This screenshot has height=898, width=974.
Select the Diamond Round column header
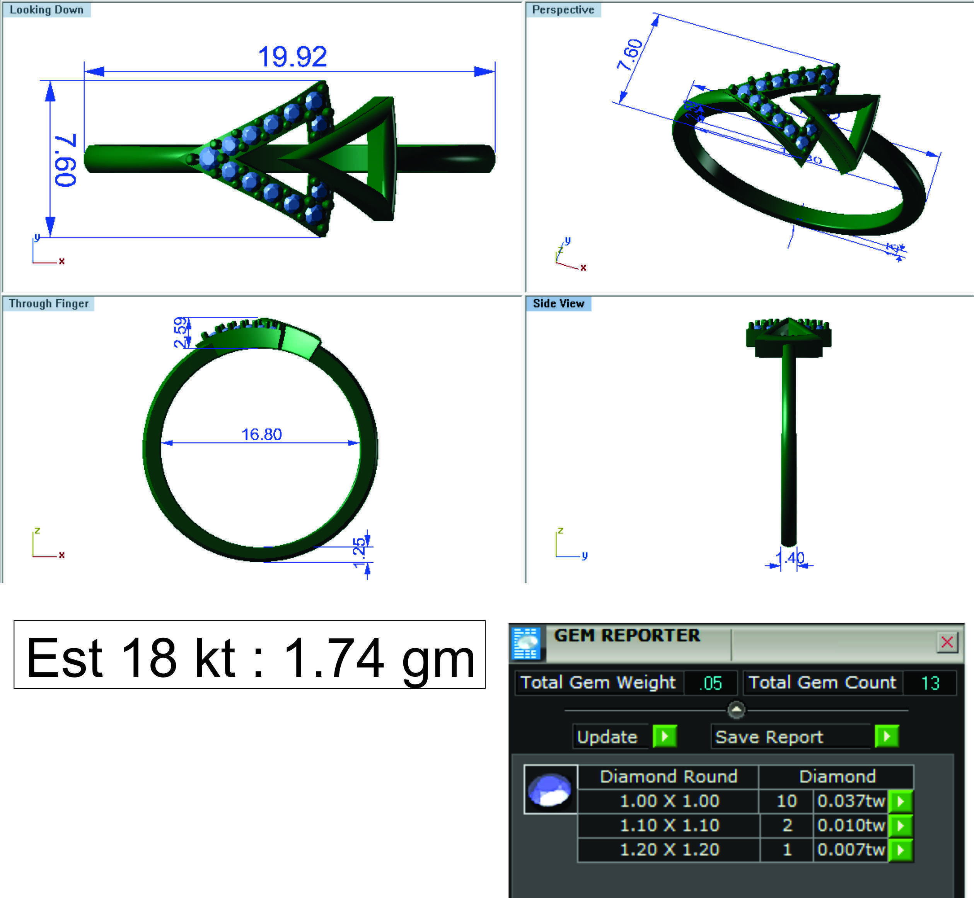(669, 777)
